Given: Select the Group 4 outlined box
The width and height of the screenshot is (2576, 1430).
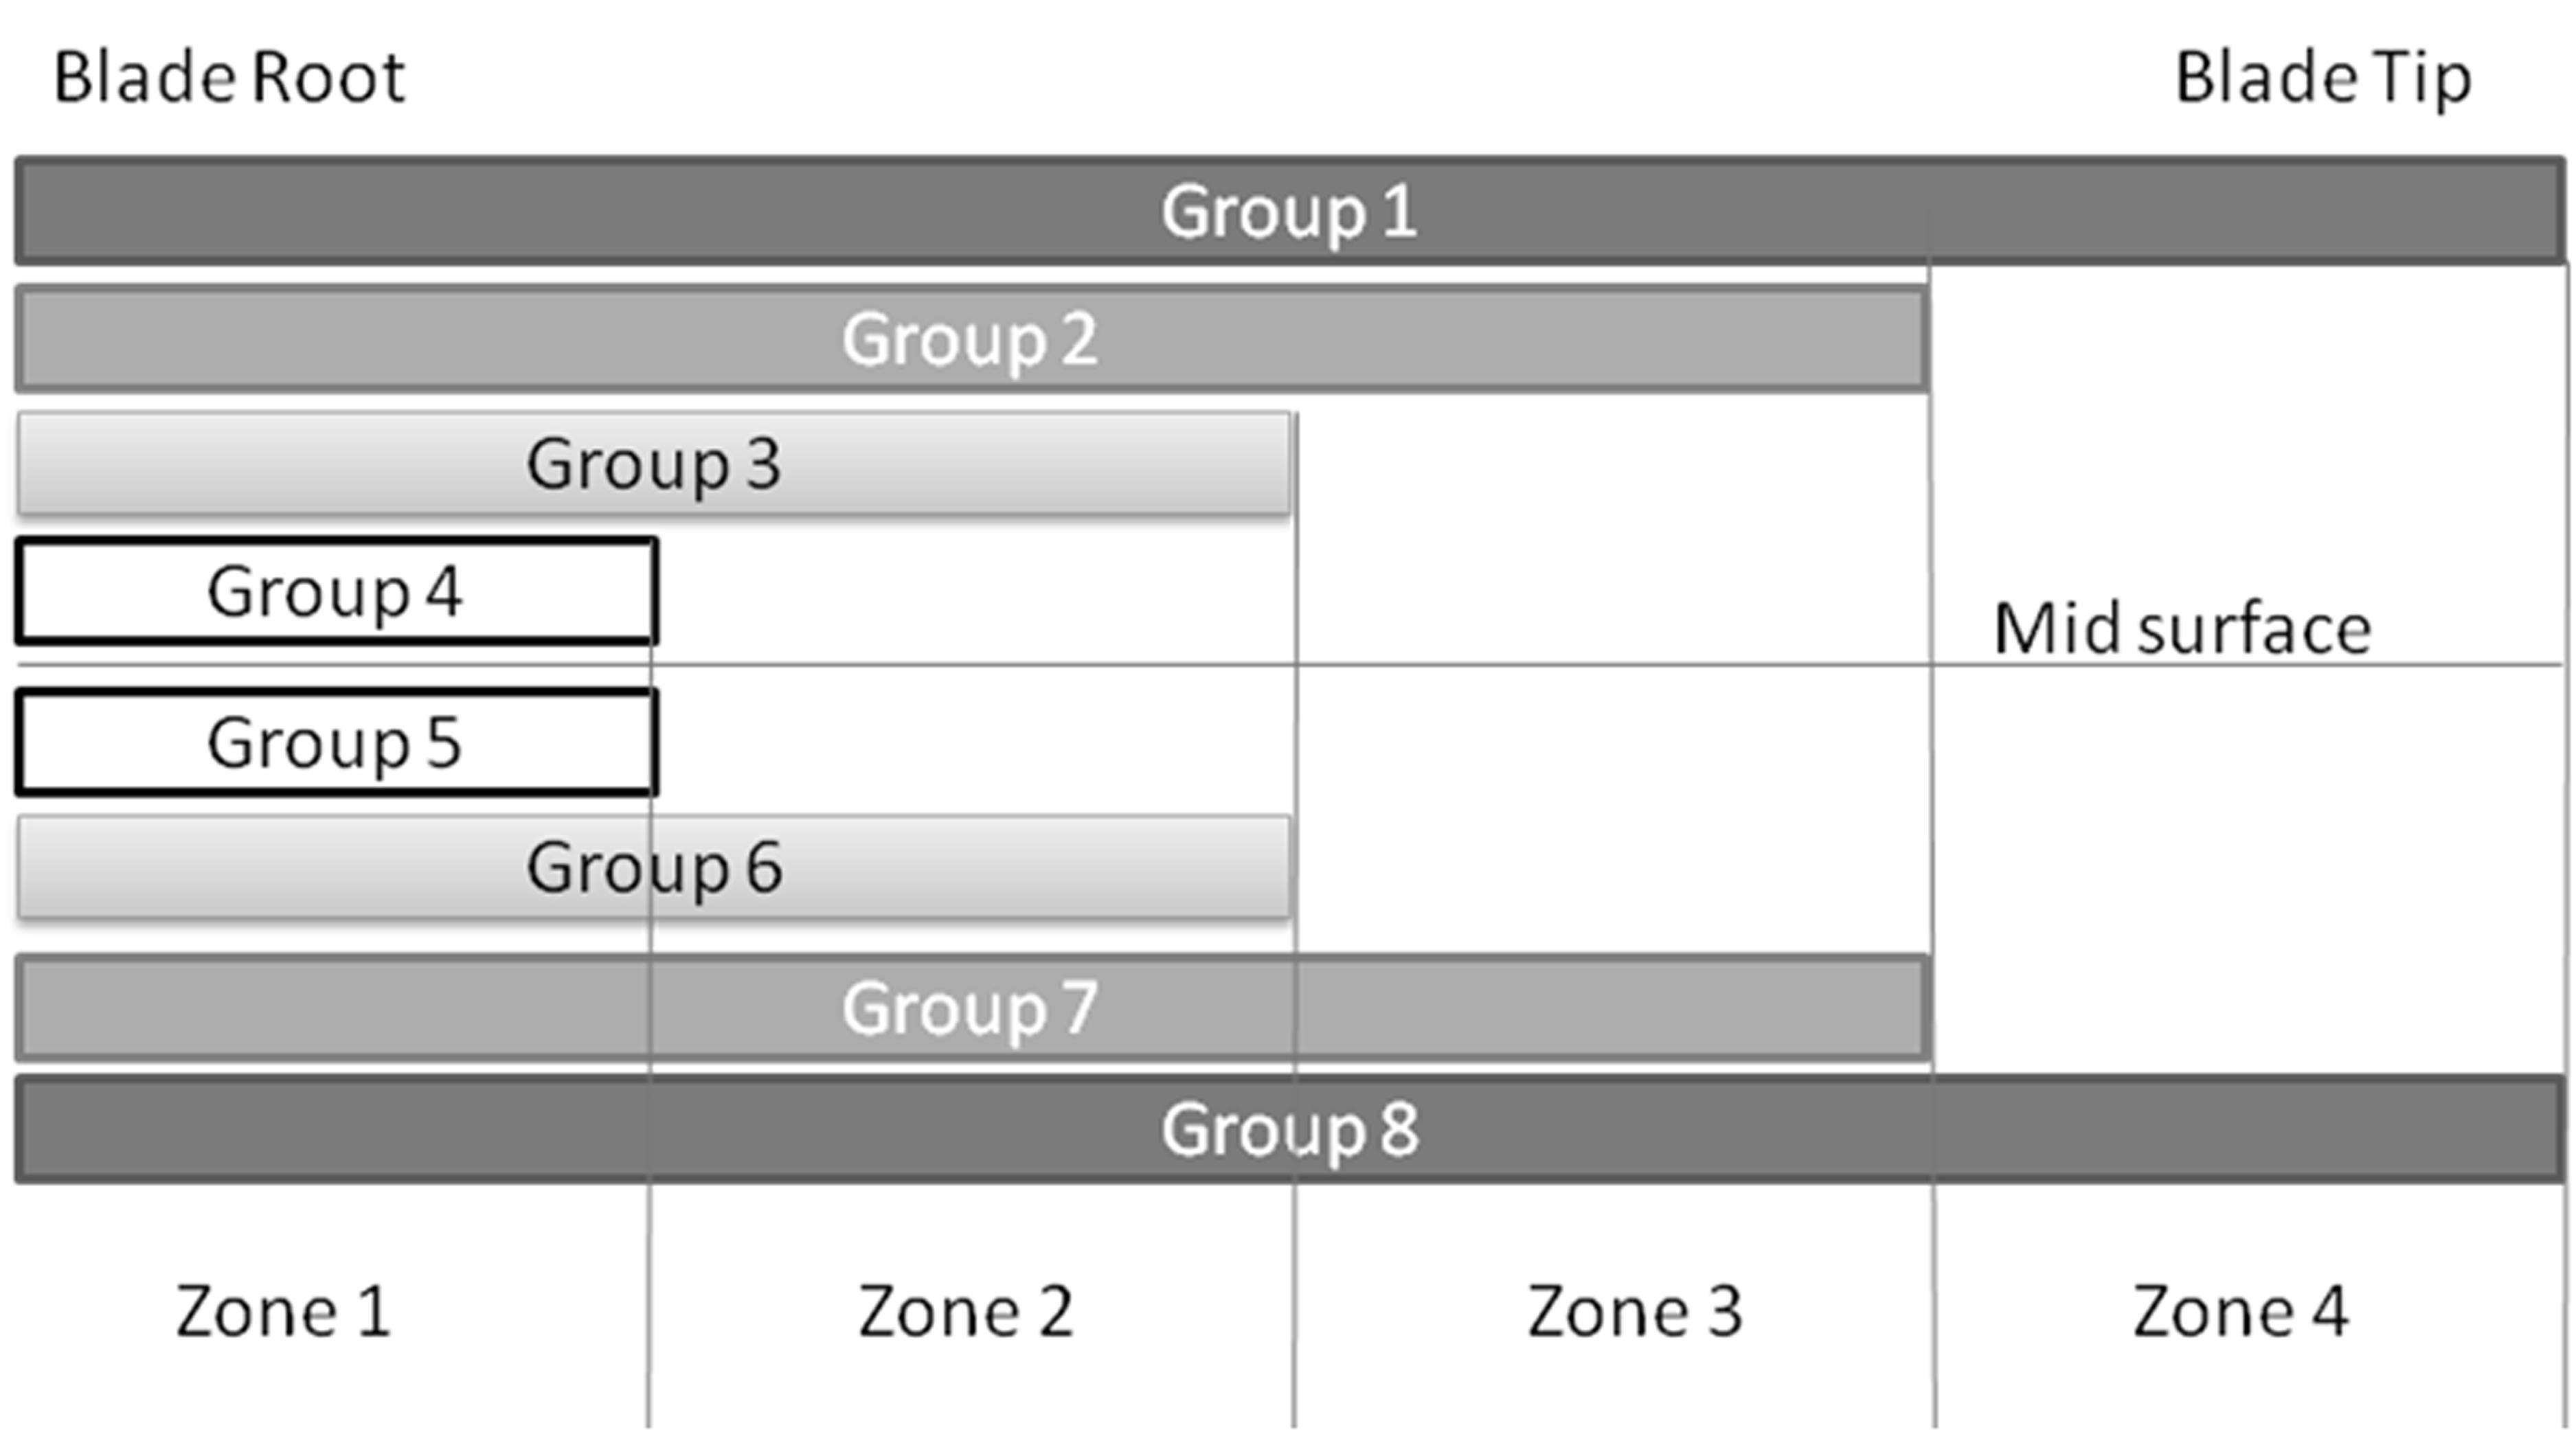Looking at the screenshot, I should (x=336, y=591).
